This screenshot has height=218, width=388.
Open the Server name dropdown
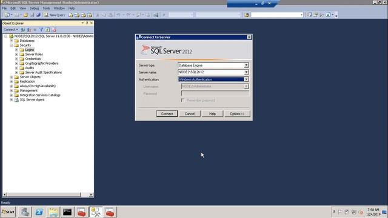(x=246, y=72)
